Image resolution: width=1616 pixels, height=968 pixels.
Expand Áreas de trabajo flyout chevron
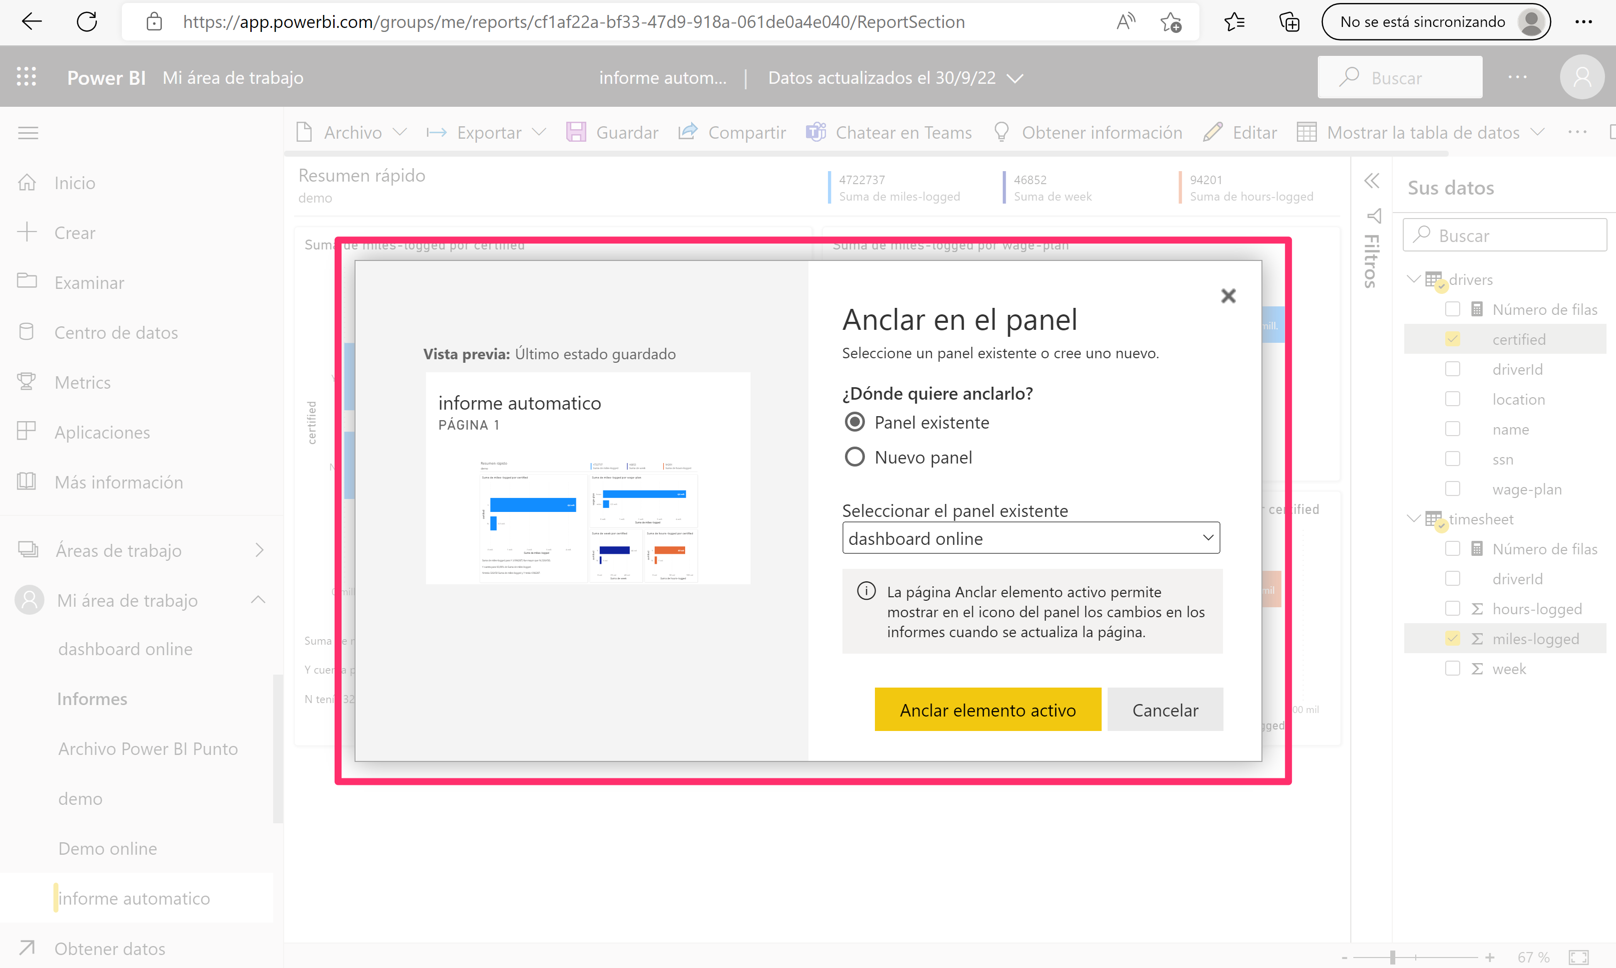point(260,550)
